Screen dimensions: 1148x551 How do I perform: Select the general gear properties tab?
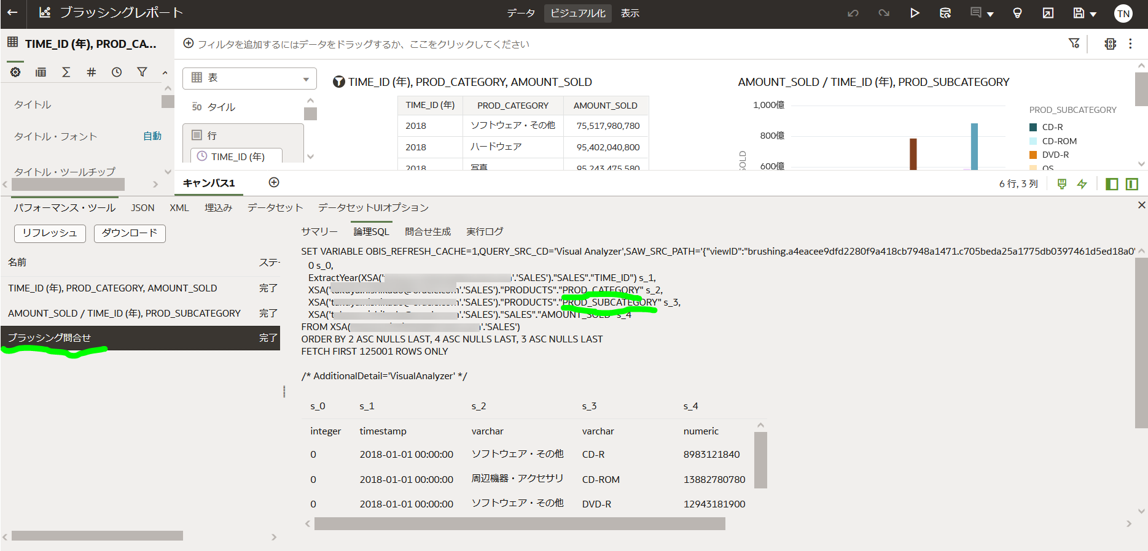tap(15, 72)
